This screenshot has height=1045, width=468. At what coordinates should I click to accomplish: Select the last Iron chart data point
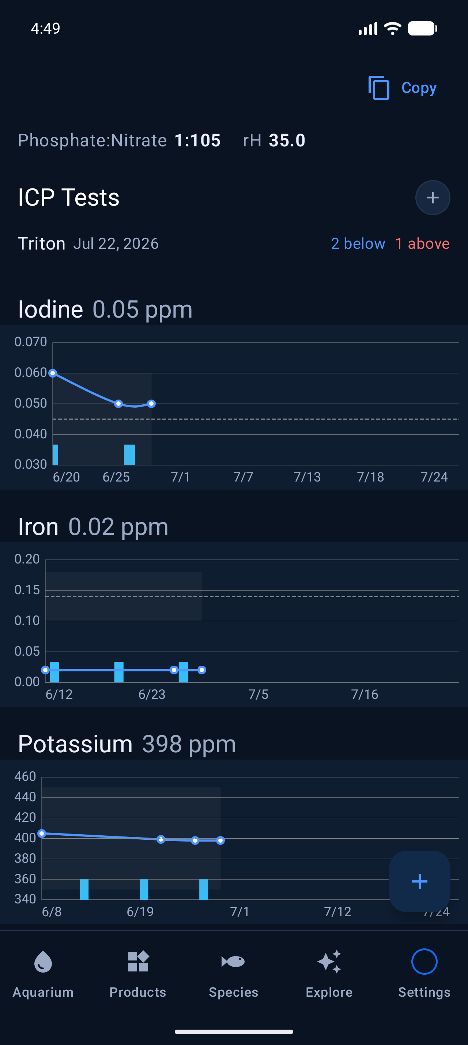click(202, 670)
